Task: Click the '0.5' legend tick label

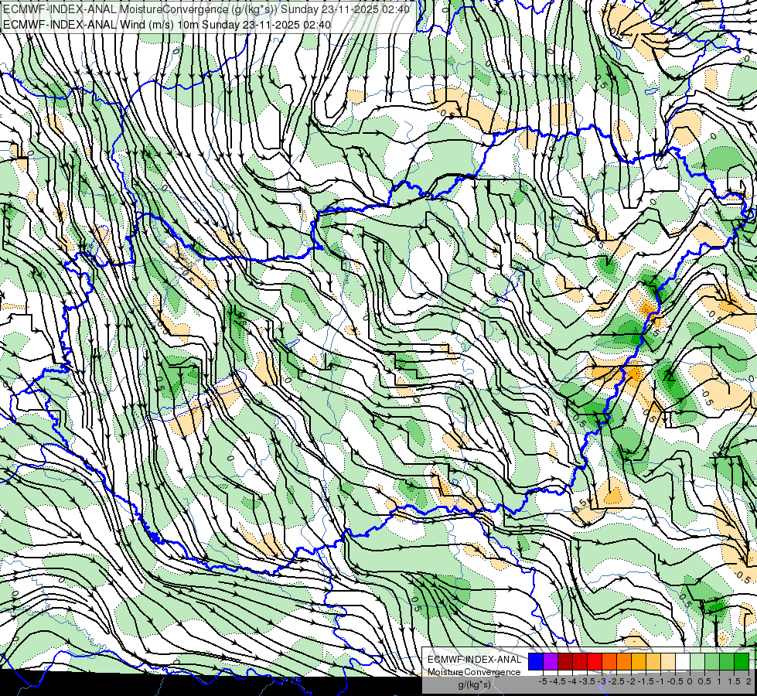Action: pos(704,681)
